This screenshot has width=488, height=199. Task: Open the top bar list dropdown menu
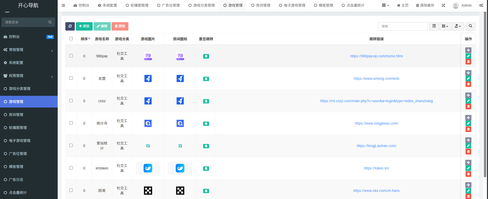(385, 5)
